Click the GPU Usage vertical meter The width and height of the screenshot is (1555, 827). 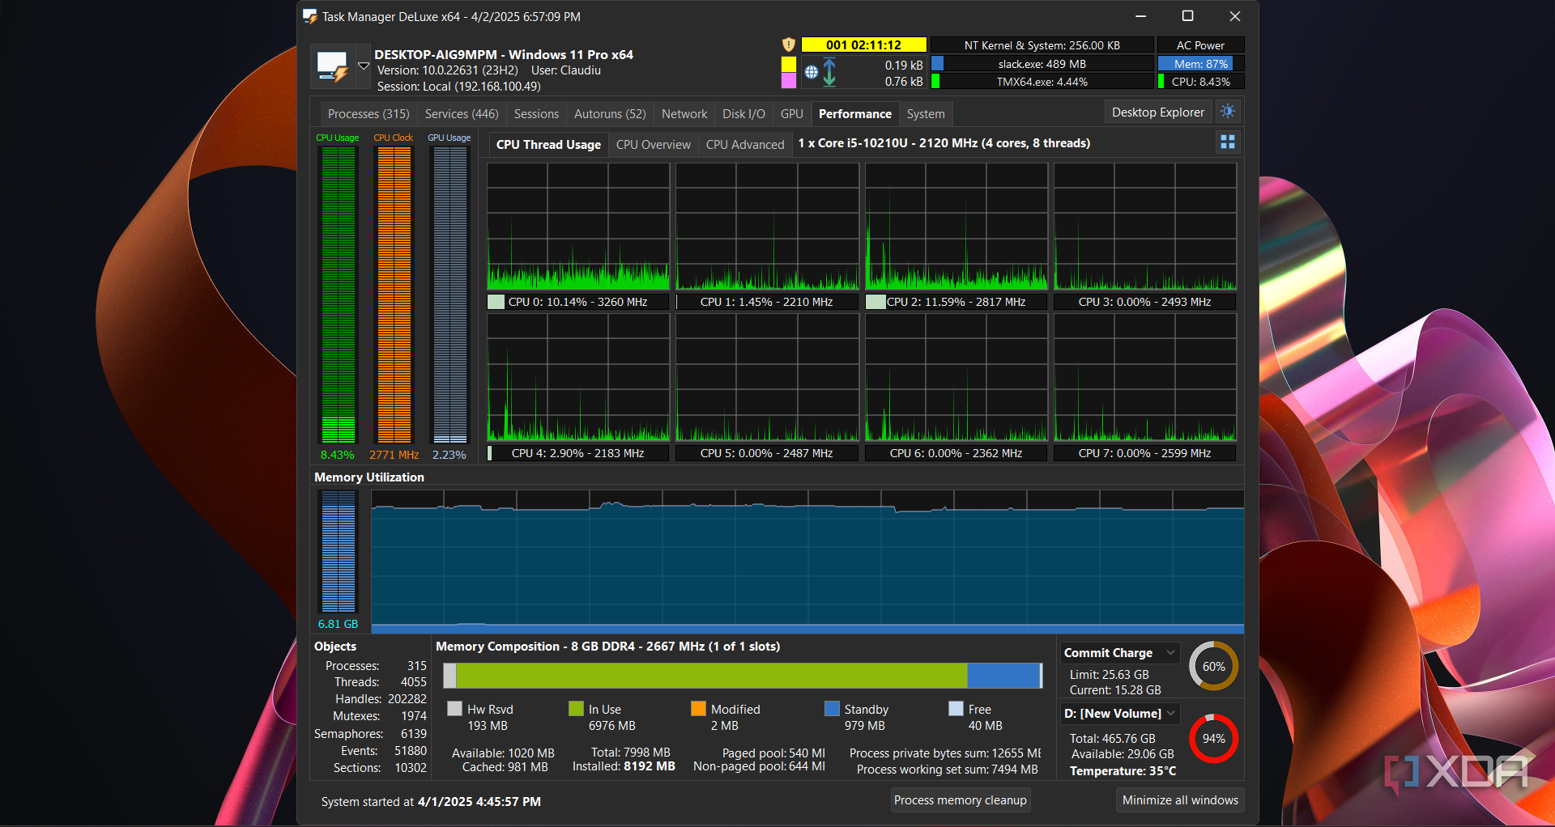450,295
